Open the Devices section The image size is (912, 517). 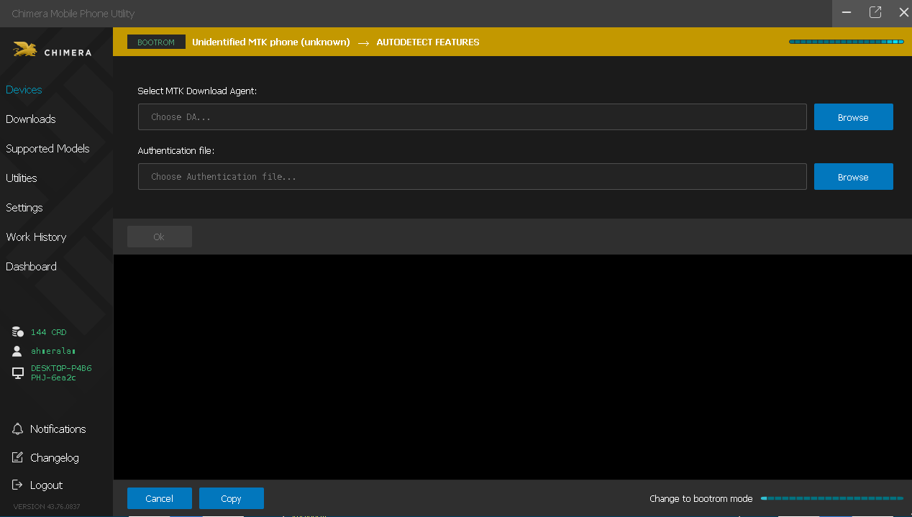click(24, 90)
